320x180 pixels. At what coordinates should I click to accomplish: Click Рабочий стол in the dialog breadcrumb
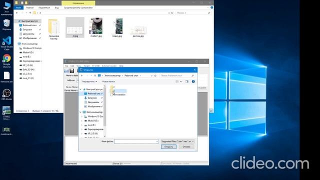[131, 75]
